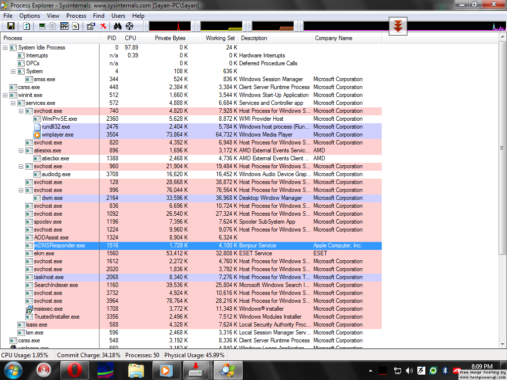Viewport: 507px width, 380px height.
Task: Click the 'CPU Usage: 1.95%' status entry
Action: [25, 355]
